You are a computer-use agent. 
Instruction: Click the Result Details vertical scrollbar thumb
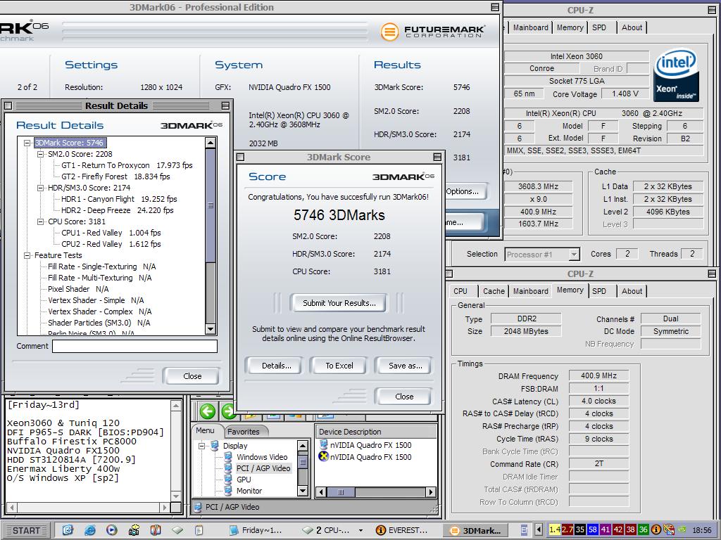coord(211,205)
